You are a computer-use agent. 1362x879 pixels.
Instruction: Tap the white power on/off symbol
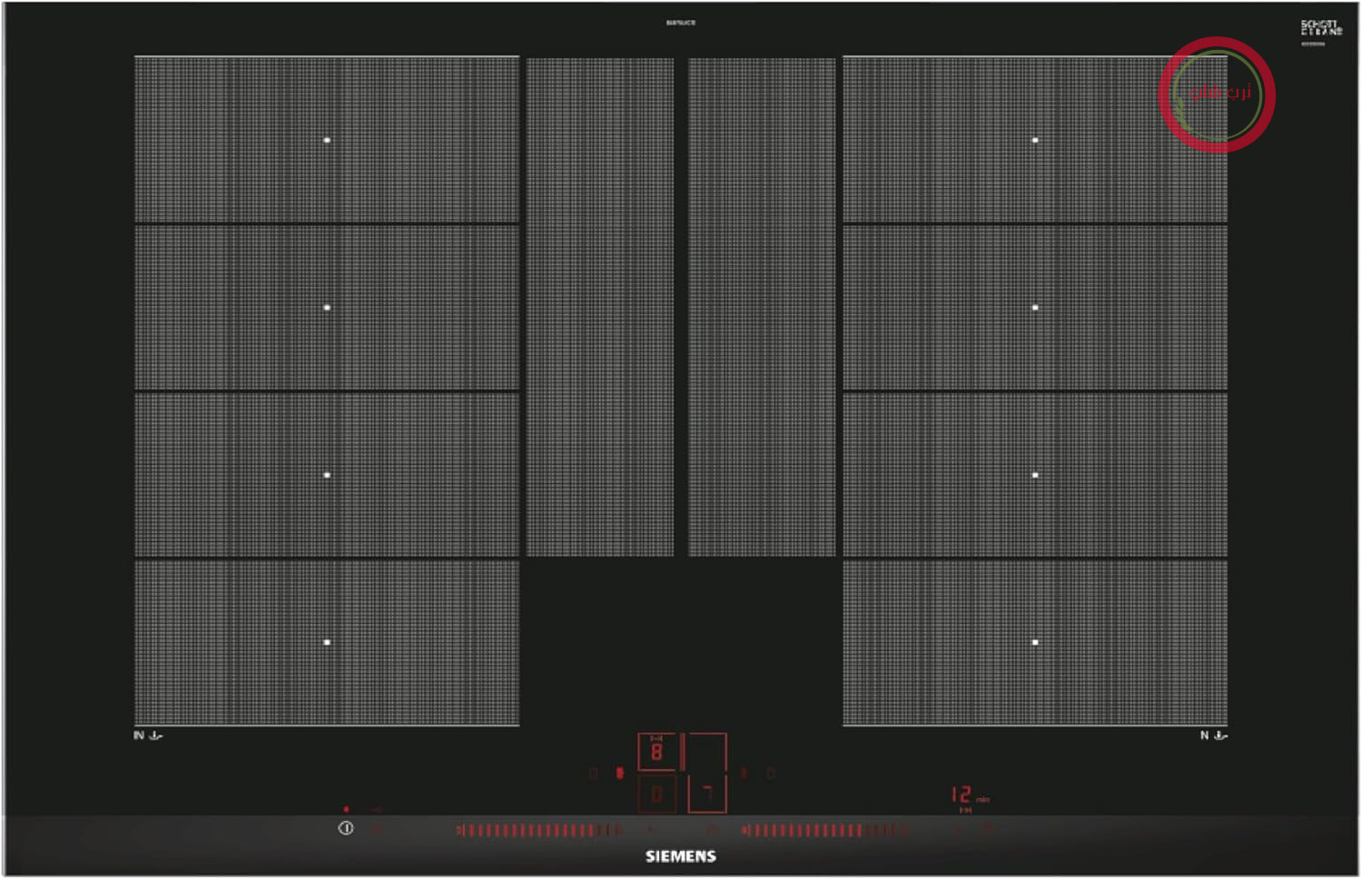(346, 828)
